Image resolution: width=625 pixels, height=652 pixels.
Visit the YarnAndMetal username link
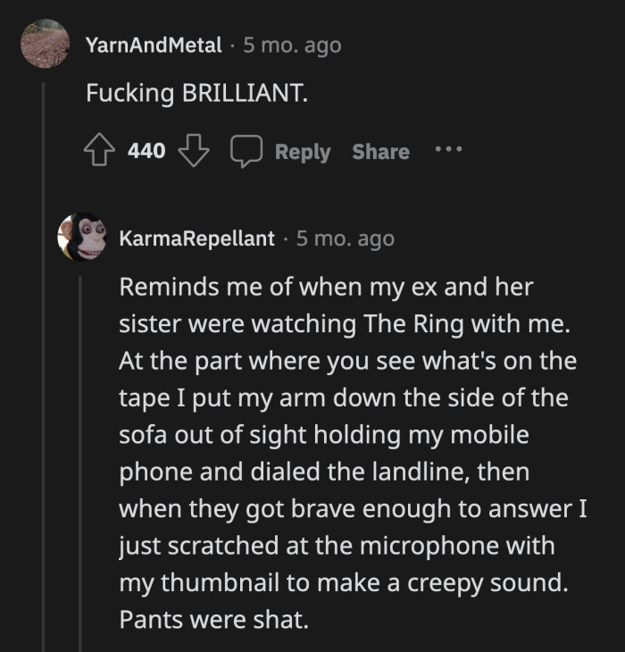coord(154,45)
